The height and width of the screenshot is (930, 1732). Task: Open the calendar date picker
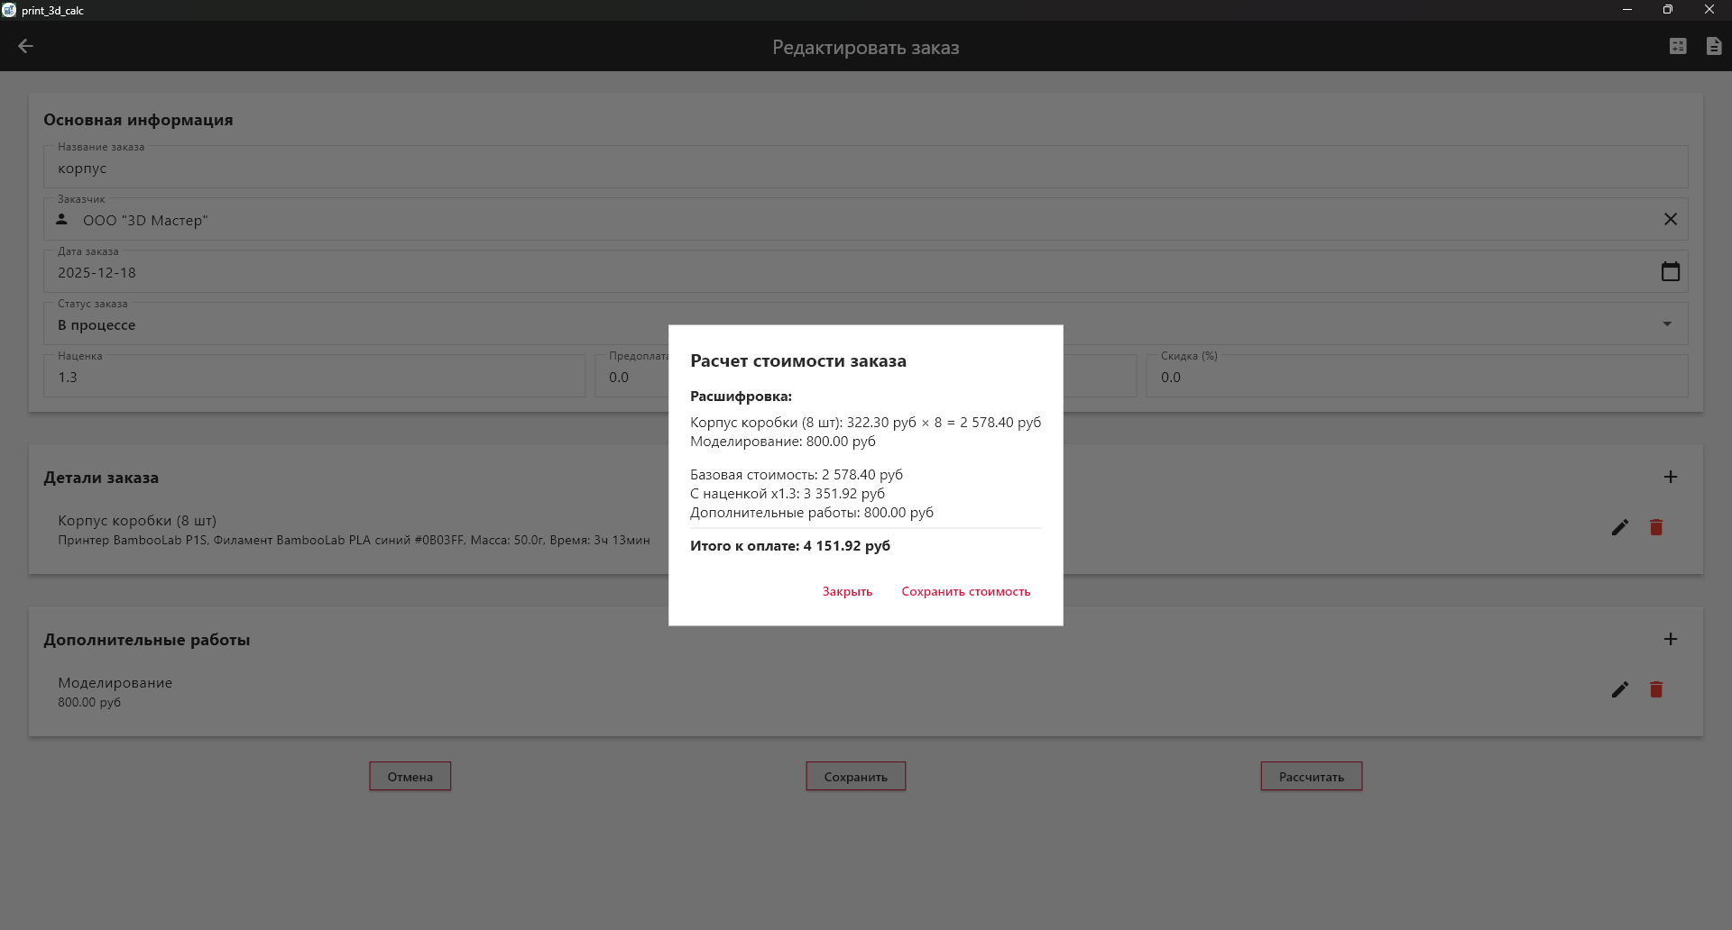tap(1670, 271)
